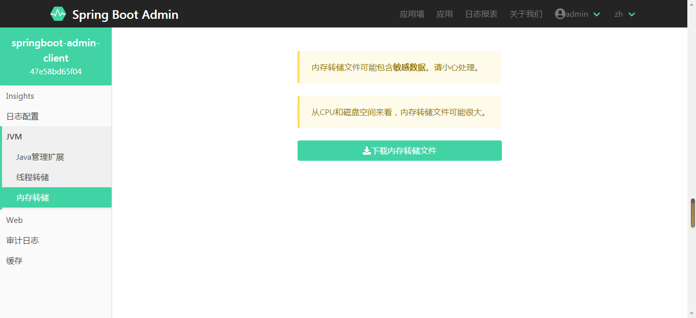
Task: Open the zh language dropdown chevron
Action: 632,14
